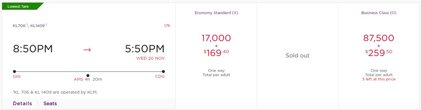Click the '3 left at this price' notice
Viewport: 421px width, 110px height.
[x=379, y=79]
